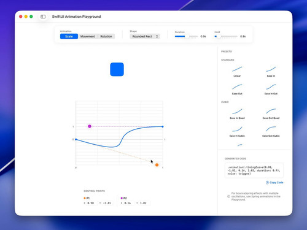Click the Duration slider knob
307x230 pixels.
tap(187, 36)
